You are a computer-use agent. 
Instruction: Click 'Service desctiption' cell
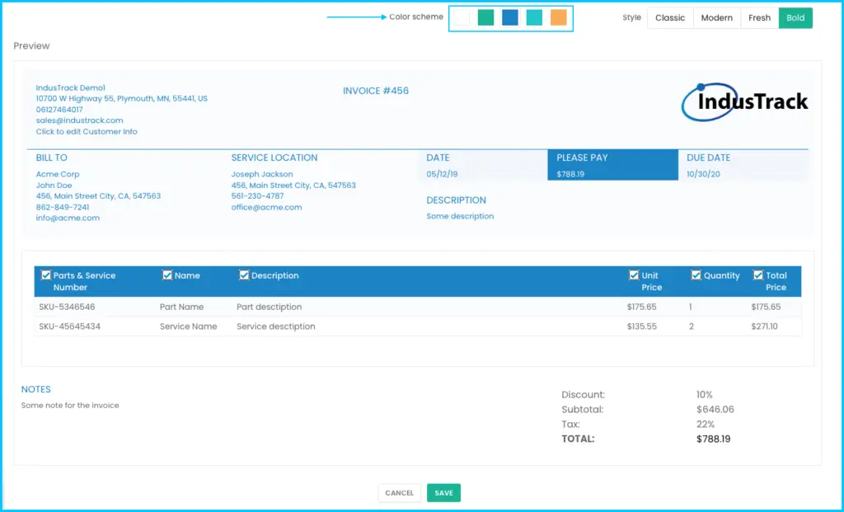(275, 326)
